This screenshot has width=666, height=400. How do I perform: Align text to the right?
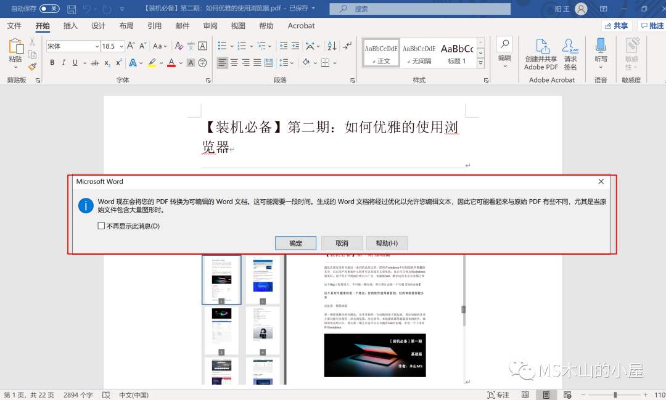[245, 63]
